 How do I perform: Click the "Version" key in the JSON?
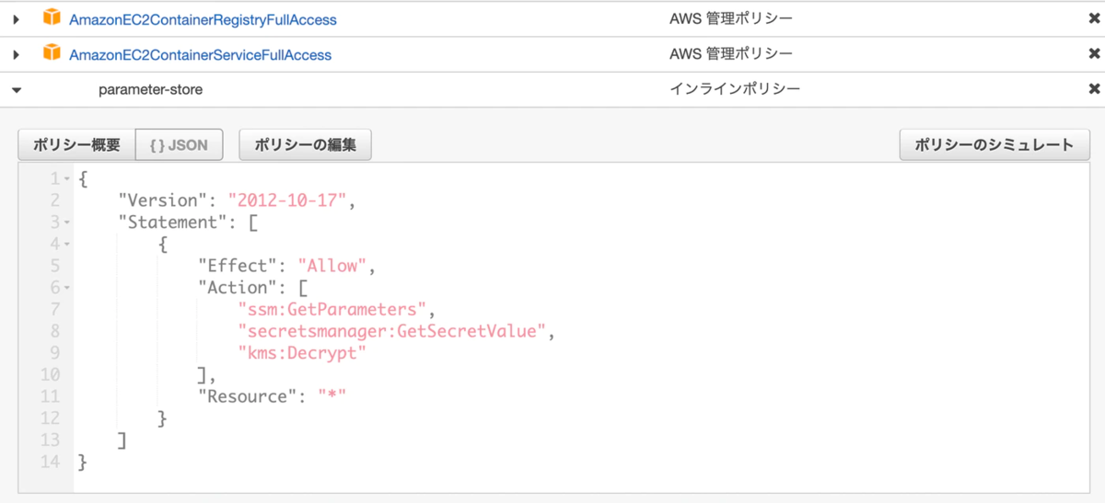[x=164, y=200]
